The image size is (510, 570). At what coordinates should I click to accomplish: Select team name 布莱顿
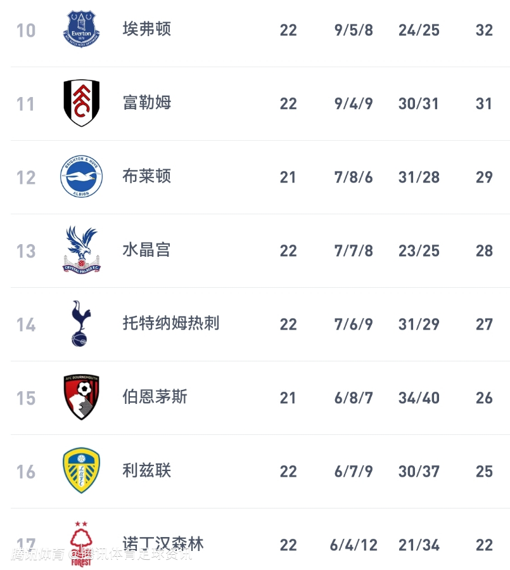[147, 176]
